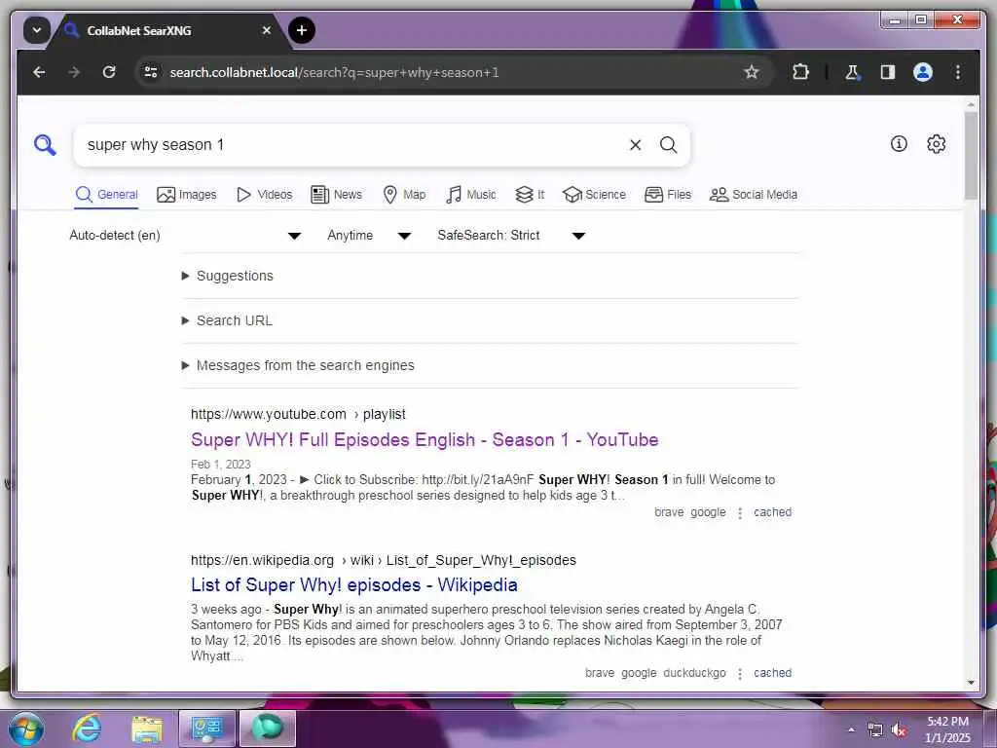This screenshot has width=997, height=748.
Task: Open cached version of YouTube result
Action: tap(772, 512)
